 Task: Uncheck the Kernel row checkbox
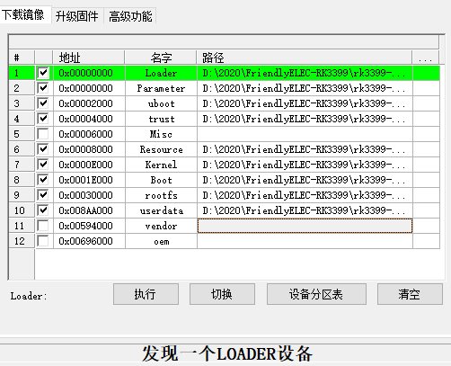43,165
